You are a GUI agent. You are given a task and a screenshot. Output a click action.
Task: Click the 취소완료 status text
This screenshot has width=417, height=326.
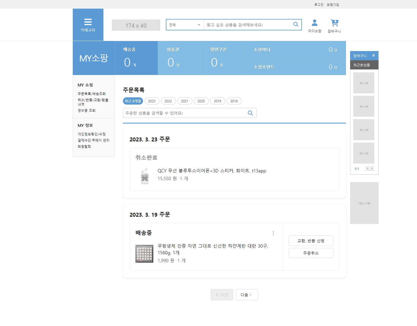(x=146, y=158)
